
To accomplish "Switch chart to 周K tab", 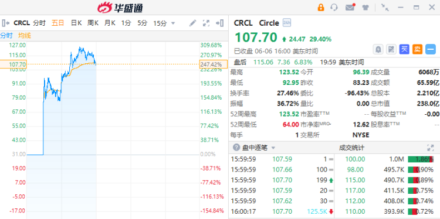I will (x=93, y=23).
